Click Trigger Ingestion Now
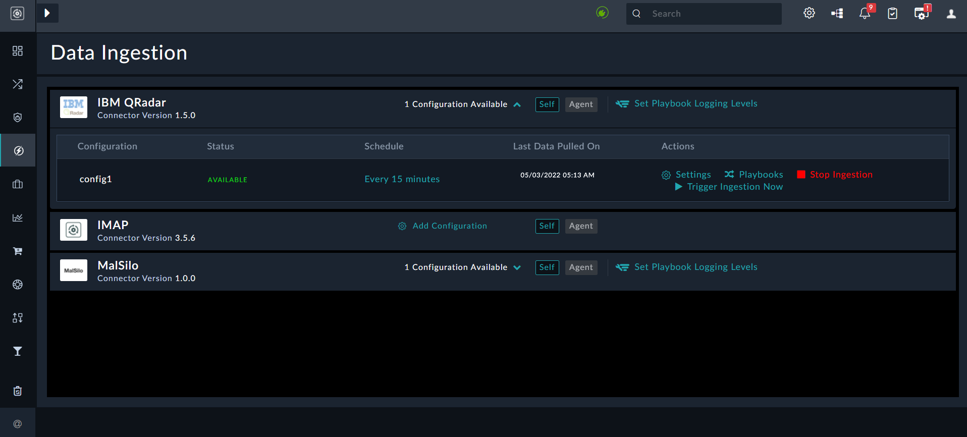The height and width of the screenshot is (437, 967). point(729,187)
